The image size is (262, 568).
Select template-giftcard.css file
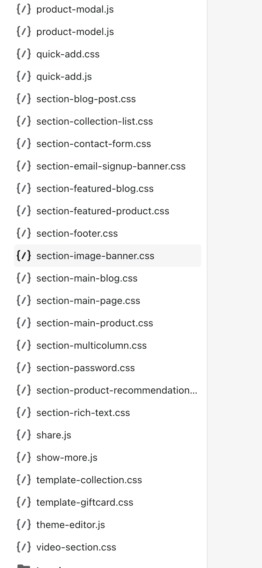pos(85,503)
